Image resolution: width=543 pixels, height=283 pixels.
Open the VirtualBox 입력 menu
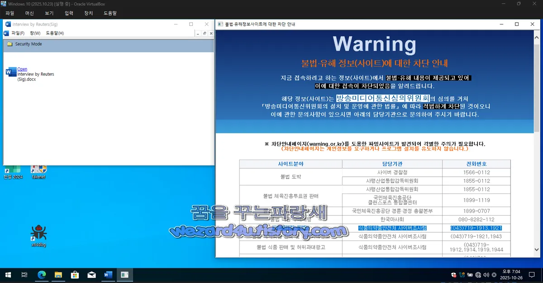(69, 13)
